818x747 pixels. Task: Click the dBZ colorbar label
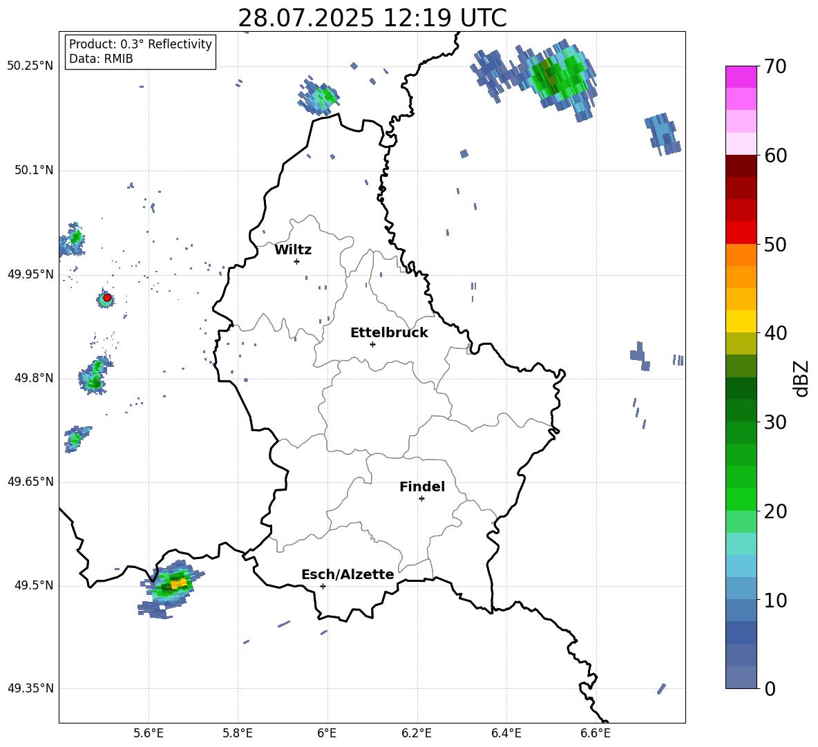click(x=801, y=378)
